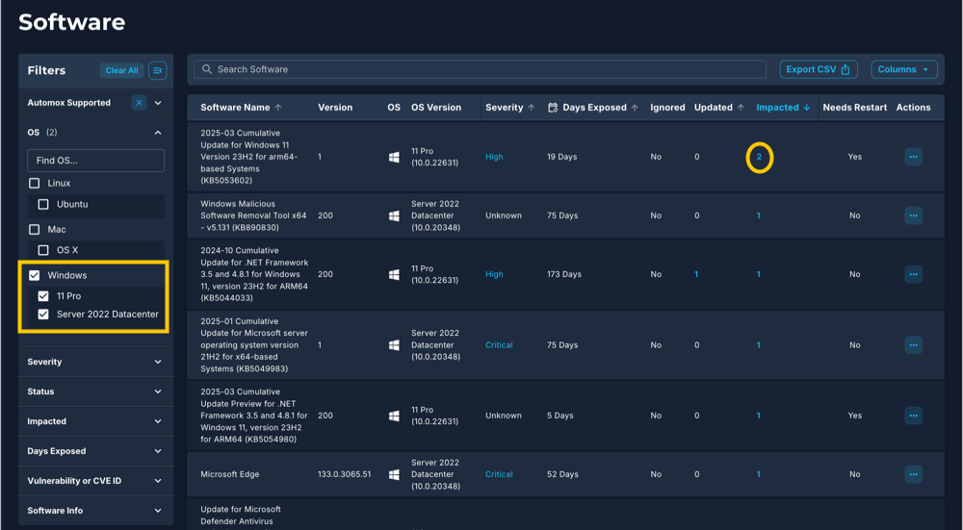Uncheck the Windows OS filter

tap(35, 275)
